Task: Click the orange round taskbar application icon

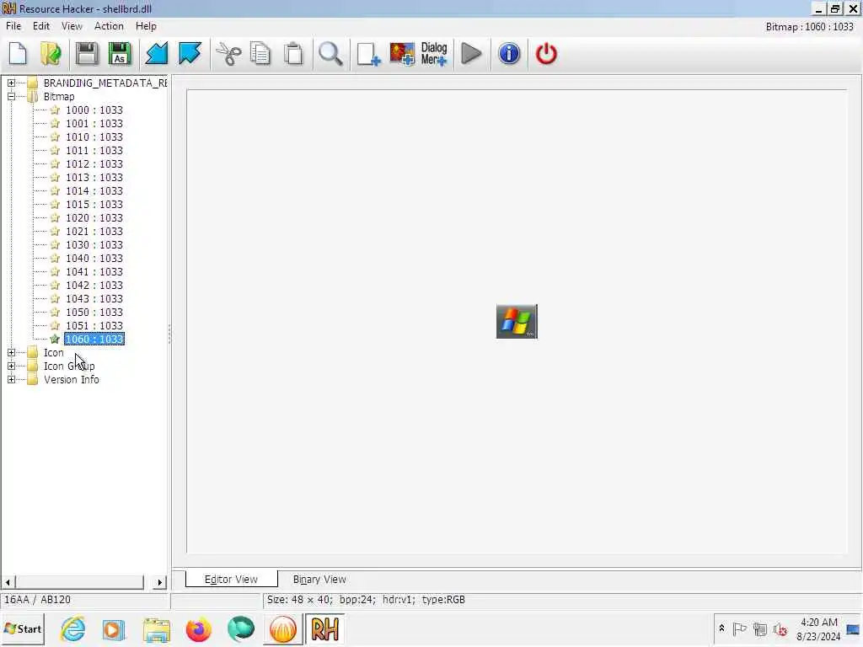Action: tap(283, 628)
